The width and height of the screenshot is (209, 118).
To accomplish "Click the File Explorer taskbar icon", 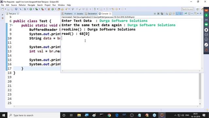I will [79, 115].
